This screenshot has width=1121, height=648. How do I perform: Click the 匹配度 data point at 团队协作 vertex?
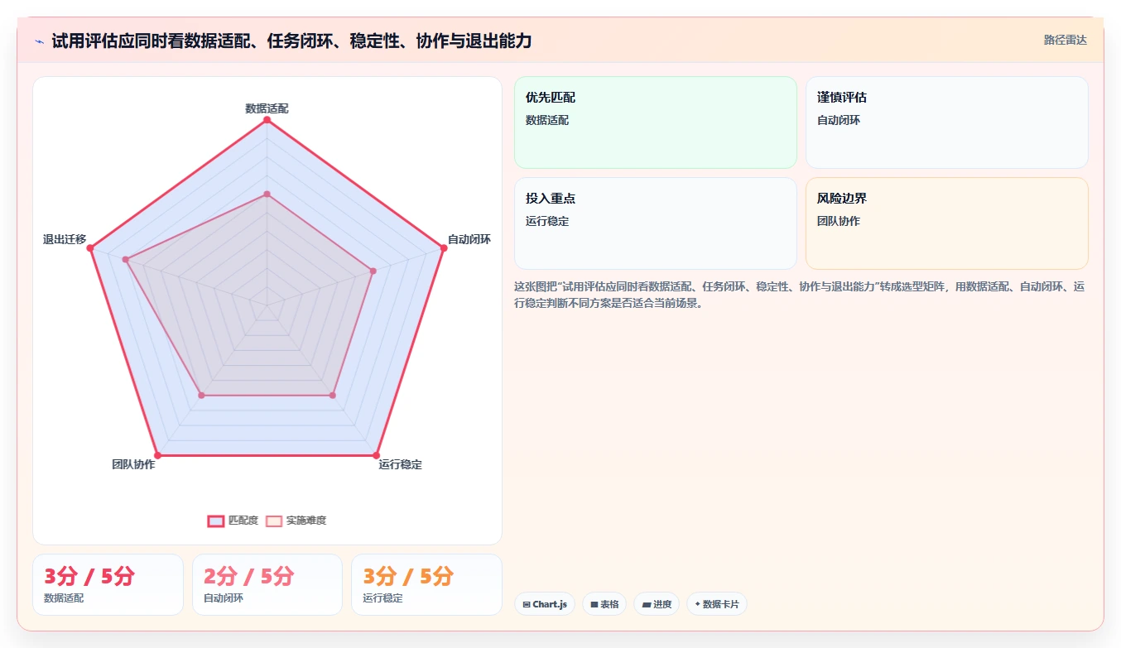point(157,456)
